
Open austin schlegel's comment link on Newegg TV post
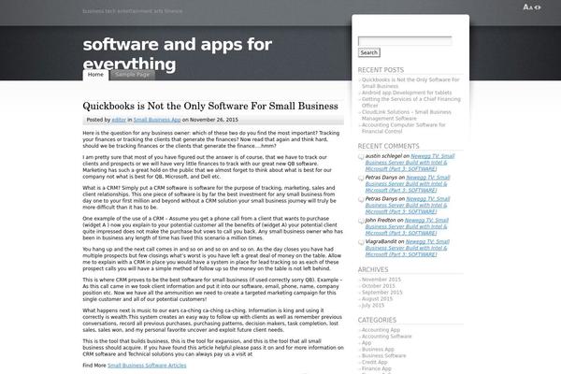[x=410, y=163]
